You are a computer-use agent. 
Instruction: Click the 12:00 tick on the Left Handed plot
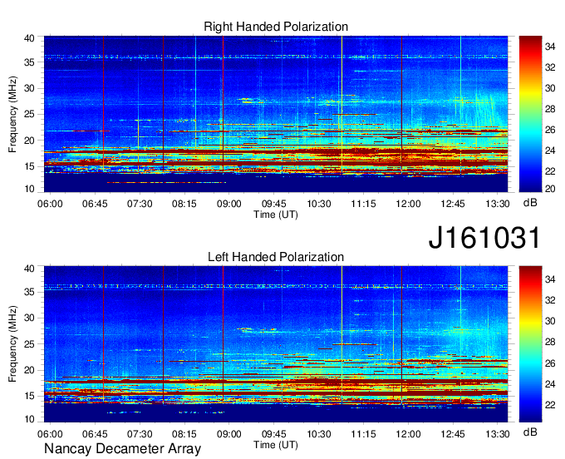(408, 434)
